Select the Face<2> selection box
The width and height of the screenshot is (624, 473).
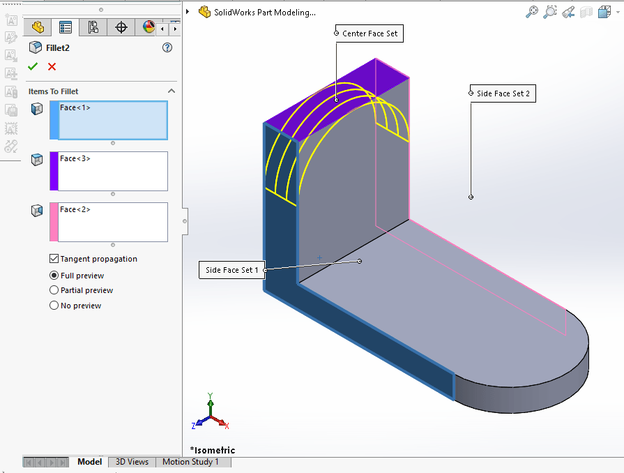pos(112,222)
